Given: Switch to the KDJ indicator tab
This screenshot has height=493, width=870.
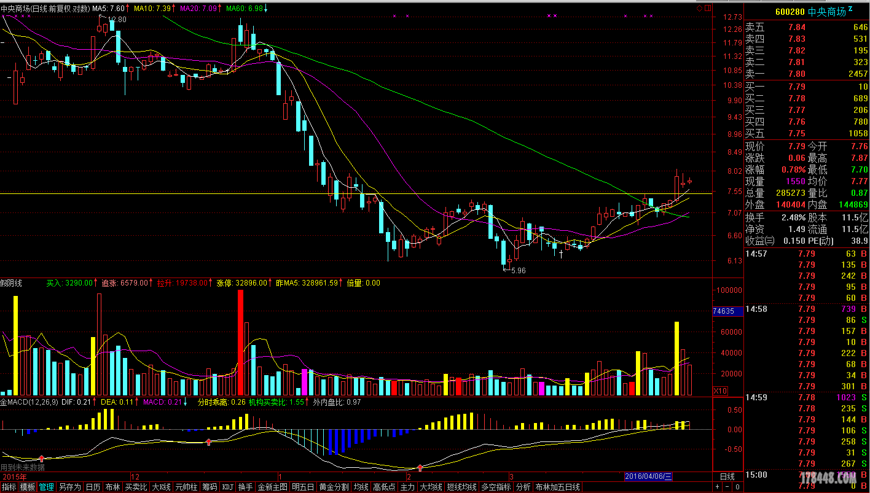Looking at the screenshot, I should [x=228, y=487].
